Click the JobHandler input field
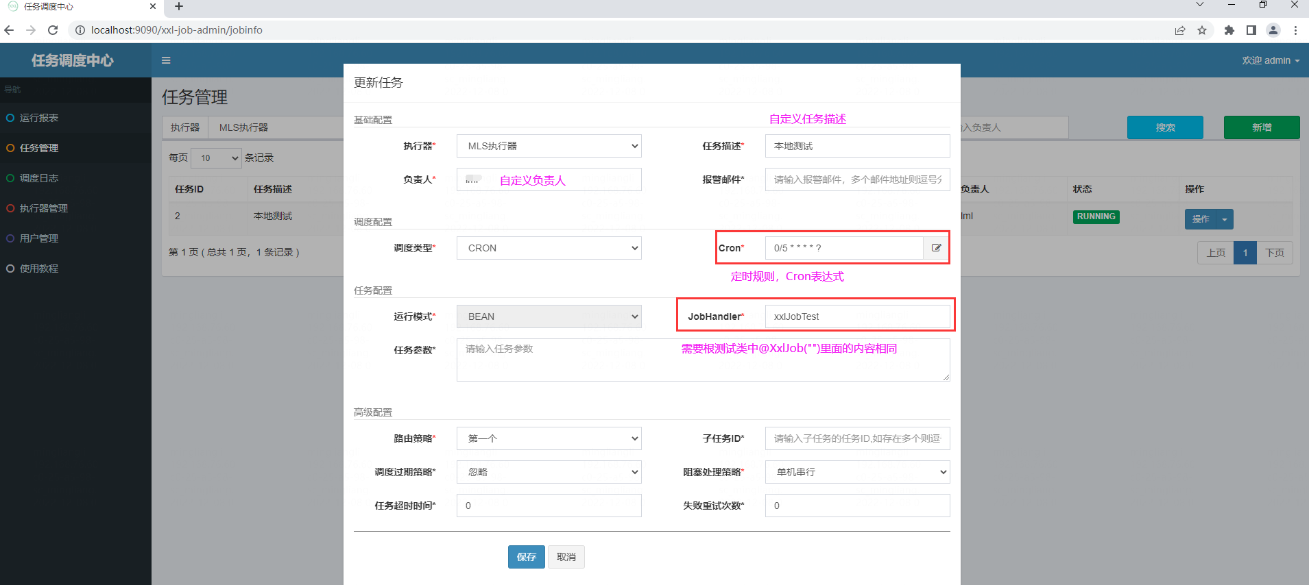Viewport: 1309px width, 585px height. click(x=858, y=316)
